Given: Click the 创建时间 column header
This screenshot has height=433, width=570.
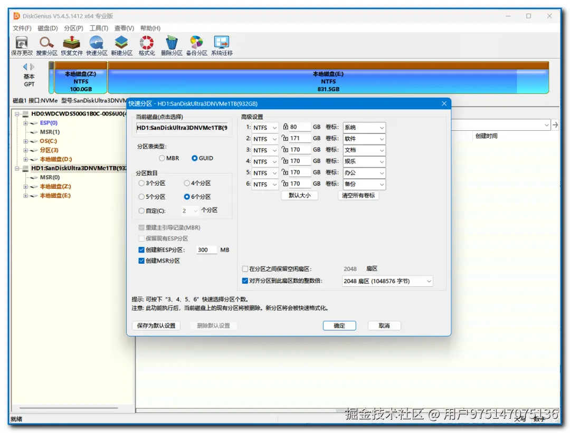Looking at the screenshot, I should pyautogui.click(x=487, y=136).
